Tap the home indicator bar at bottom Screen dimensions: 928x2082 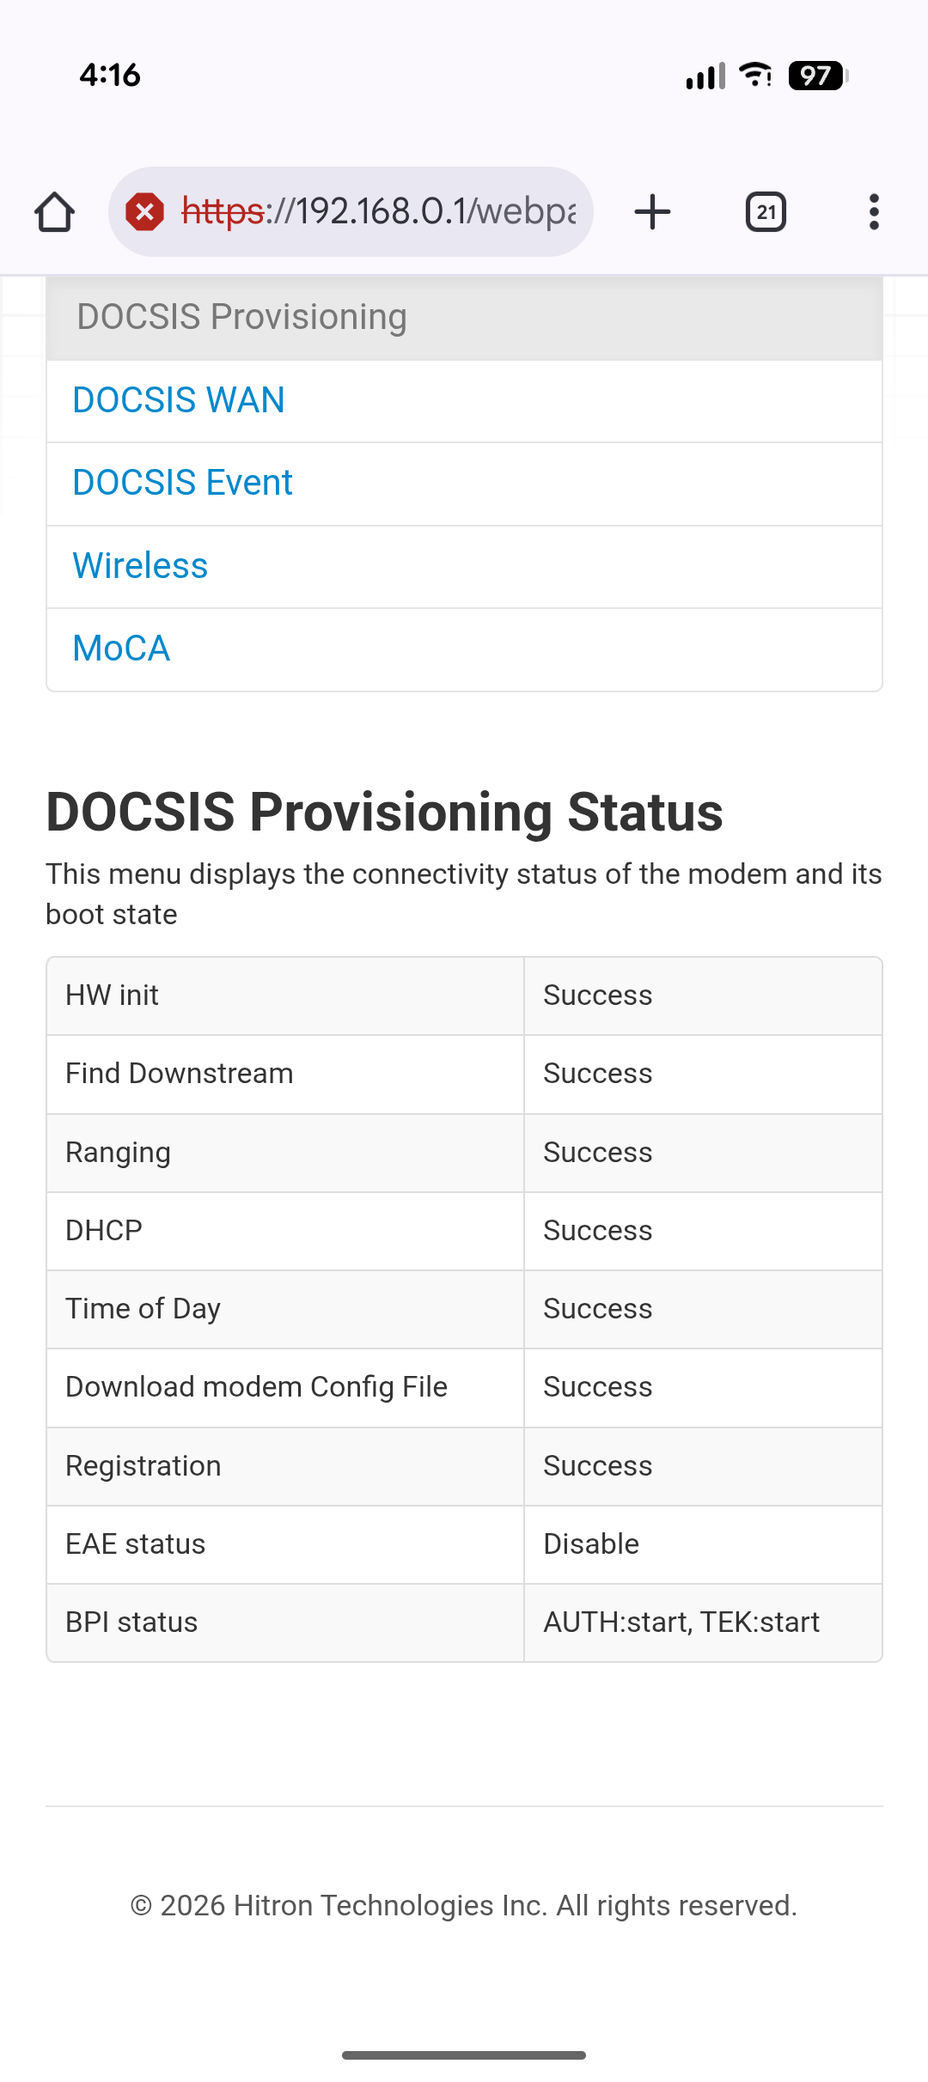click(464, 2055)
